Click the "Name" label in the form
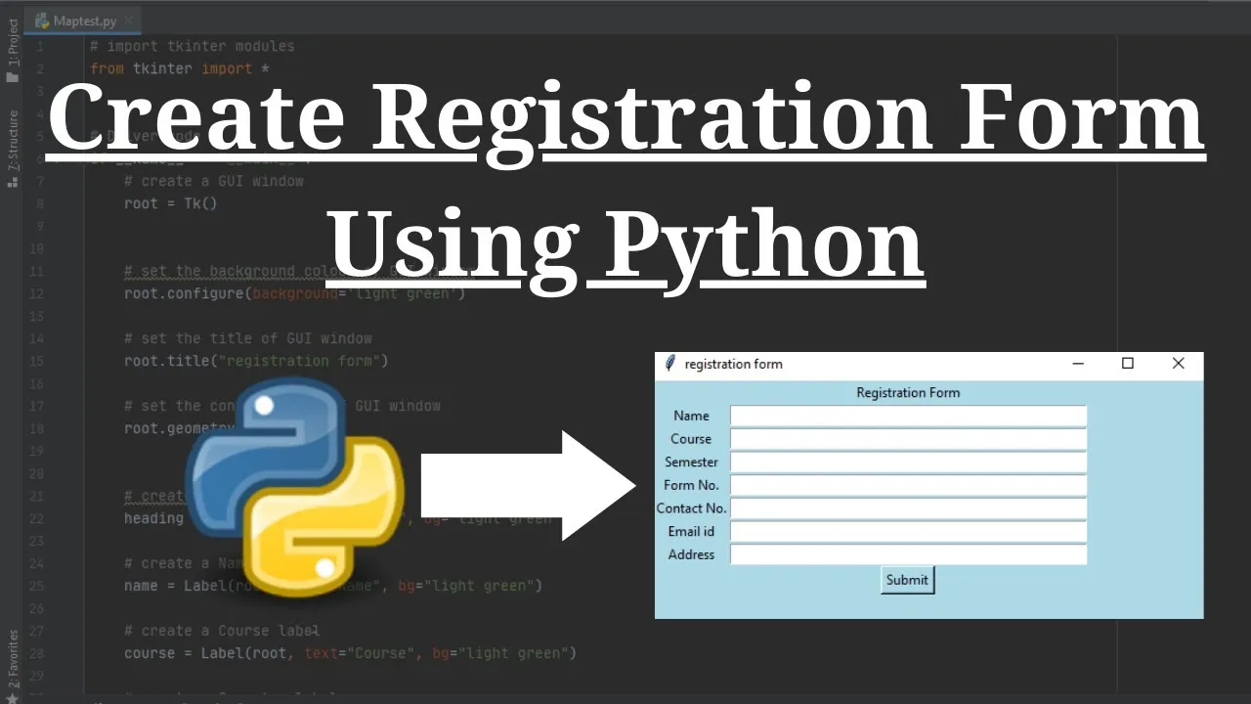The width and height of the screenshot is (1251, 704). pos(691,416)
